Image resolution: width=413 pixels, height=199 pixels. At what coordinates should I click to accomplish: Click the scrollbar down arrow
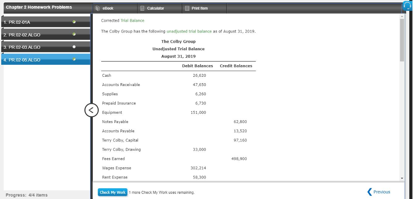[x=402, y=178]
